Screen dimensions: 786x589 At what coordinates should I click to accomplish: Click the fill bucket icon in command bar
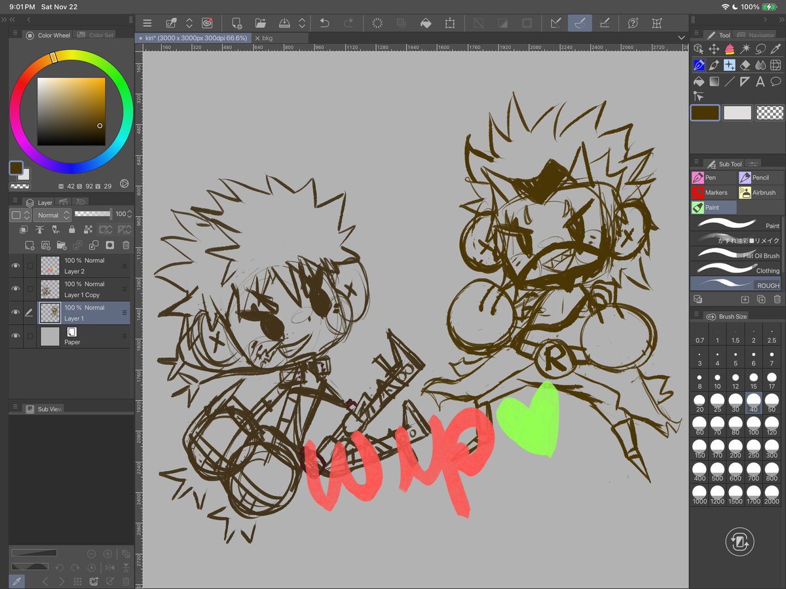point(426,23)
